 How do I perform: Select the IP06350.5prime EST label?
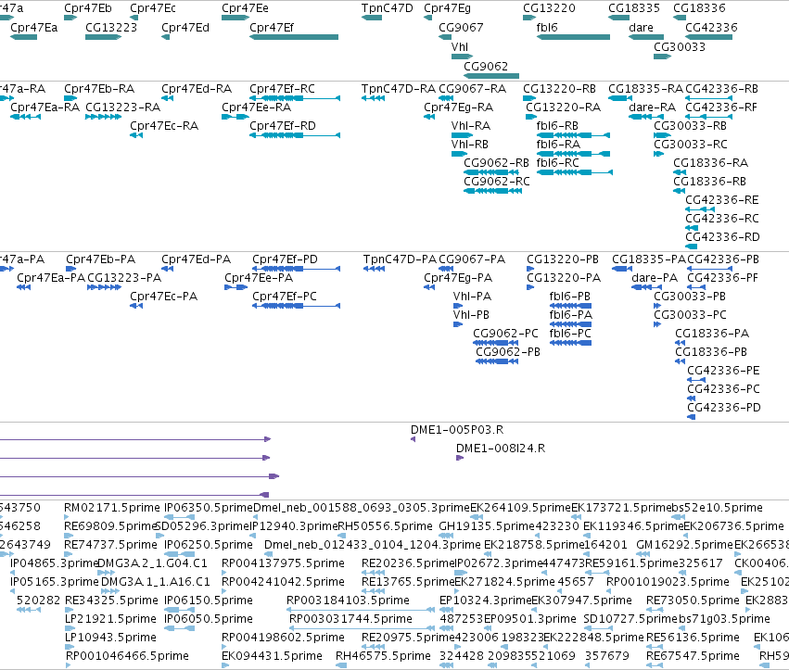pyautogui.click(x=209, y=508)
